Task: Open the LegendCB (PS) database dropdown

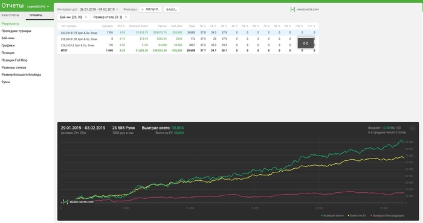Action: (38, 7)
